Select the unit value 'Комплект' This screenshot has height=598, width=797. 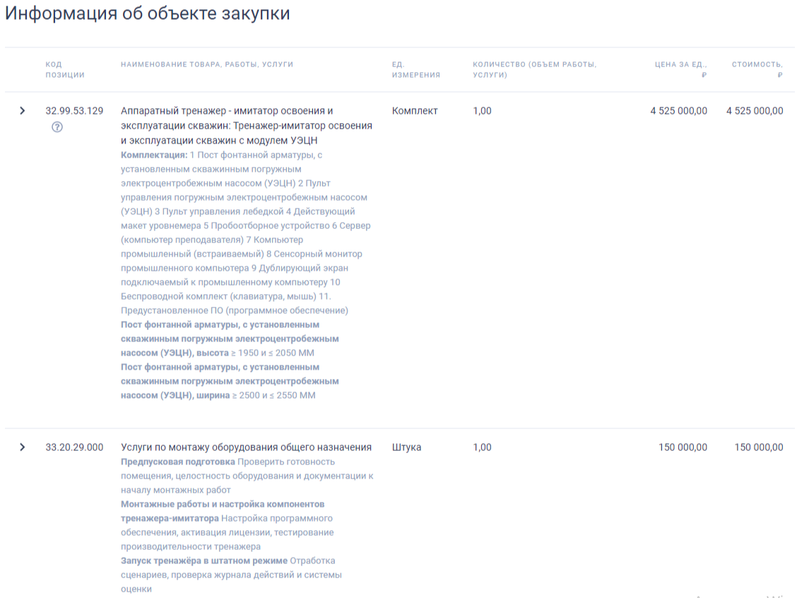[415, 111]
